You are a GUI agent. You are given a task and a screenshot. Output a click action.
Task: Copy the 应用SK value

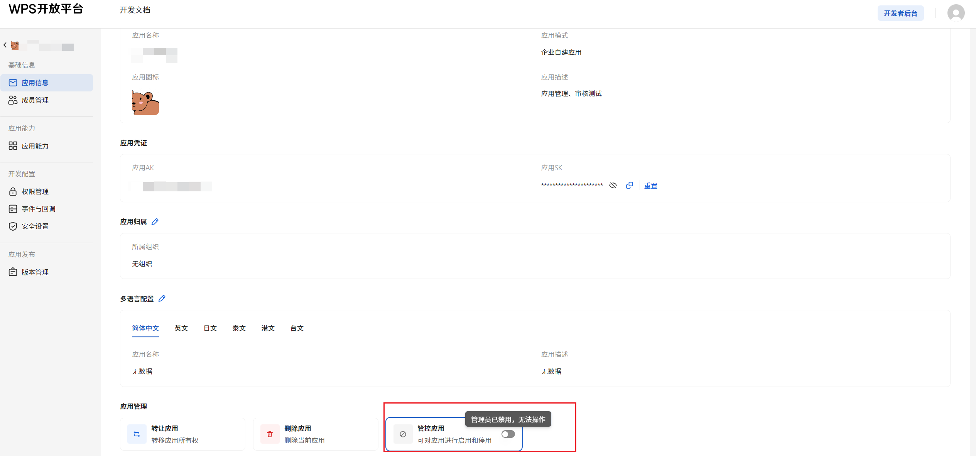tap(630, 185)
